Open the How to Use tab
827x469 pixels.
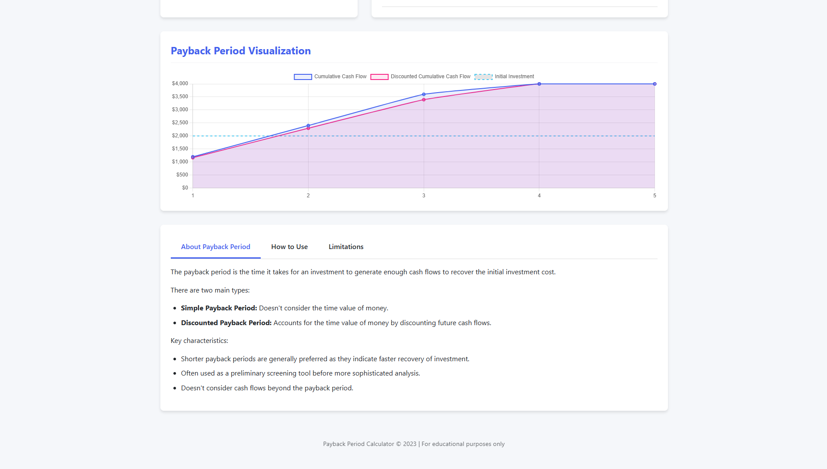(x=289, y=247)
